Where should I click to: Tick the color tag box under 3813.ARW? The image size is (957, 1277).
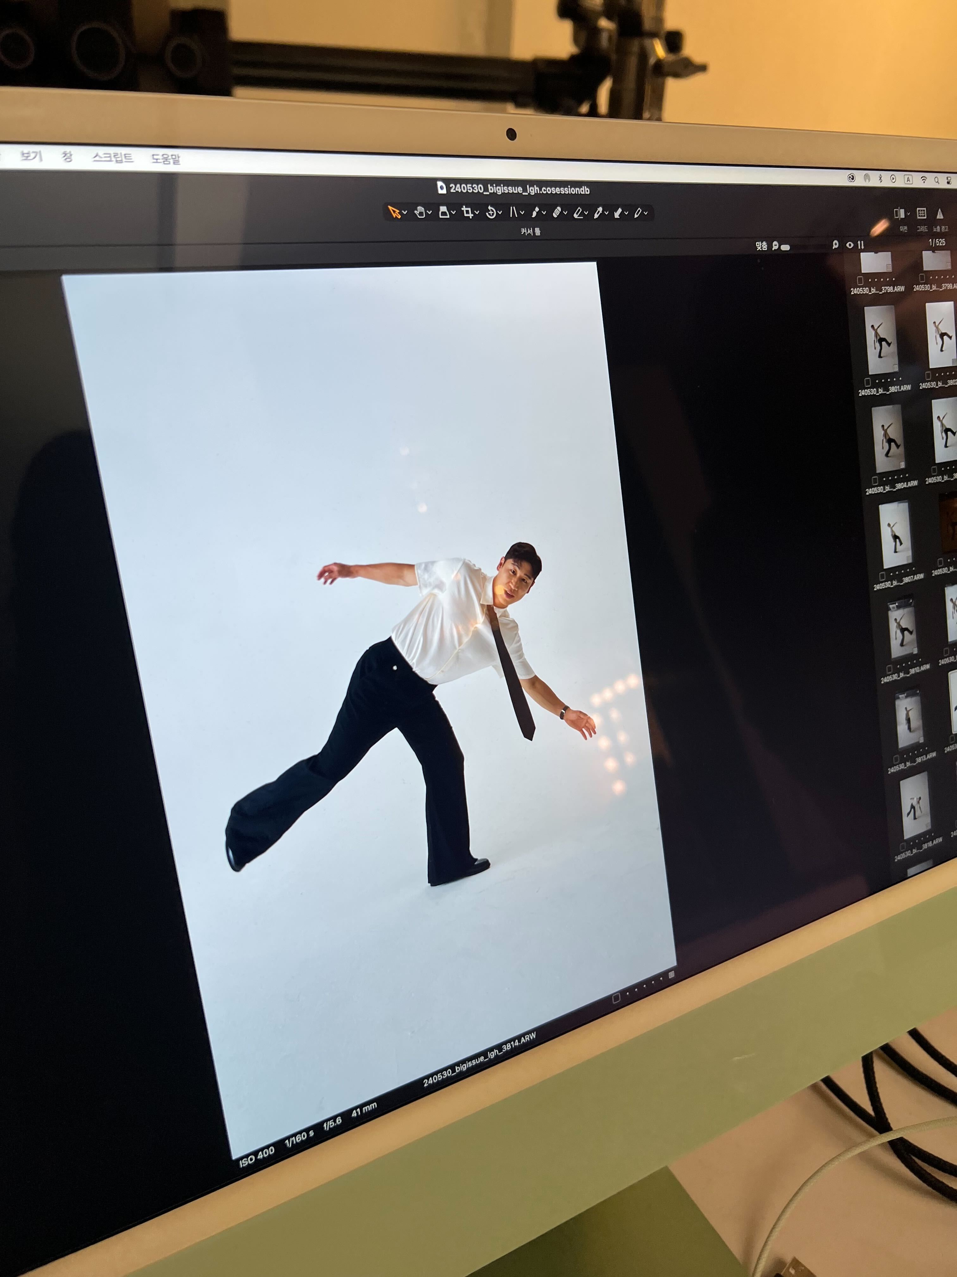[x=896, y=760]
